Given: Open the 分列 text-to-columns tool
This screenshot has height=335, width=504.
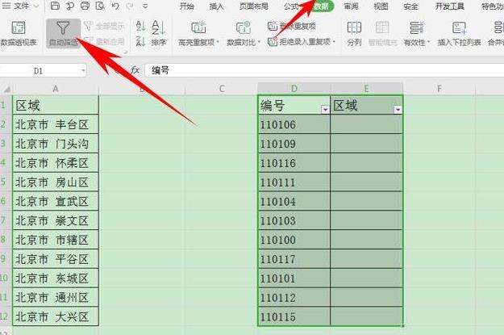Looking at the screenshot, I should [354, 33].
